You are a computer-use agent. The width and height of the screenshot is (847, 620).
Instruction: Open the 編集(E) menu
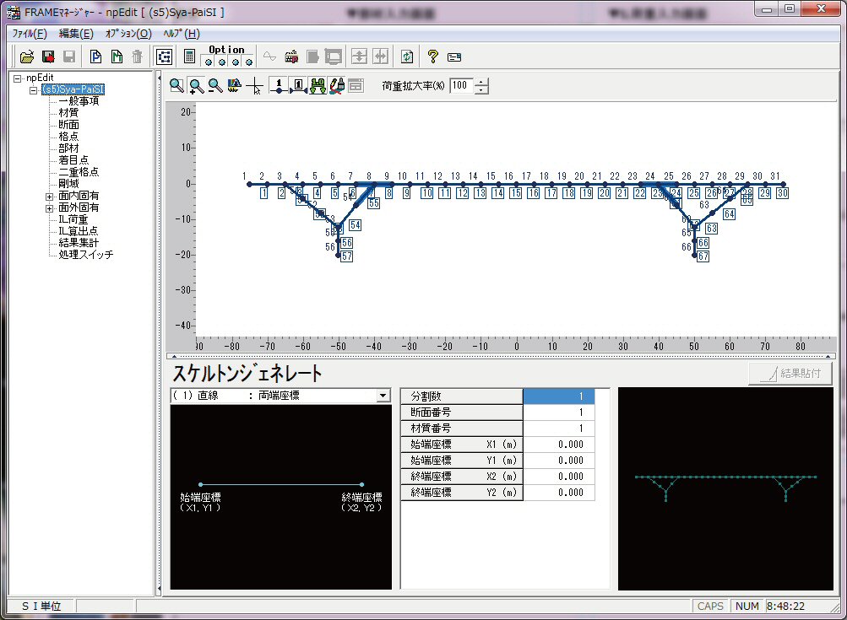76,34
